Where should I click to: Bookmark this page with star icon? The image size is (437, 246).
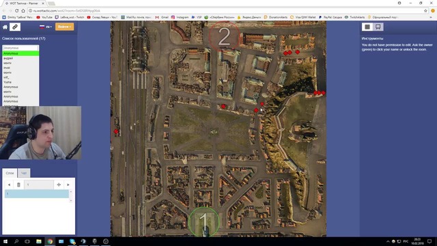click(425, 11)
